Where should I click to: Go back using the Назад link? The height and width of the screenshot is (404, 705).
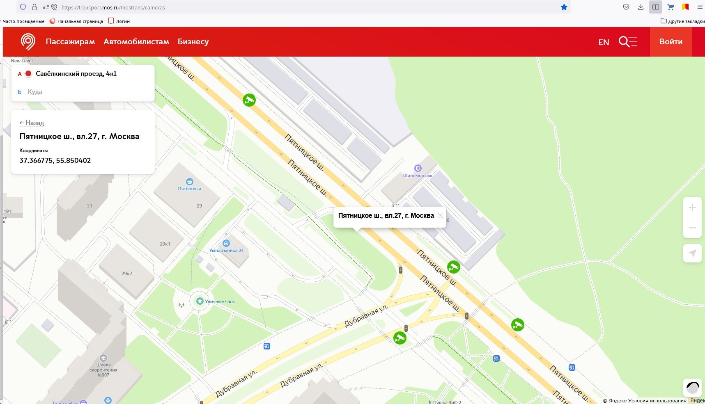click(x=32, y=123)
